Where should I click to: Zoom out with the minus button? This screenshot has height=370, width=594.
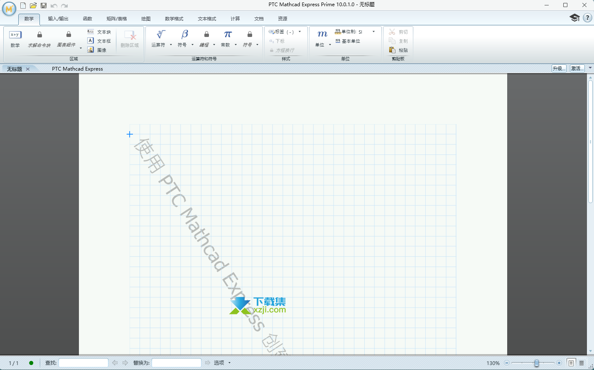[x=507, y=363]
